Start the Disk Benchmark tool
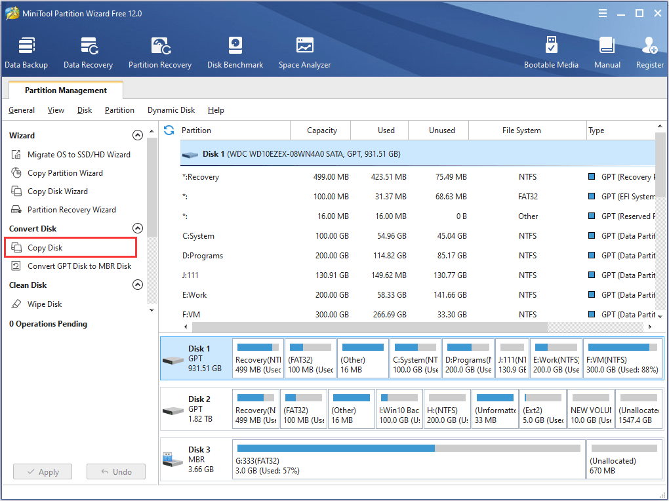Screen dimensions: 669x501 [235, 52]
